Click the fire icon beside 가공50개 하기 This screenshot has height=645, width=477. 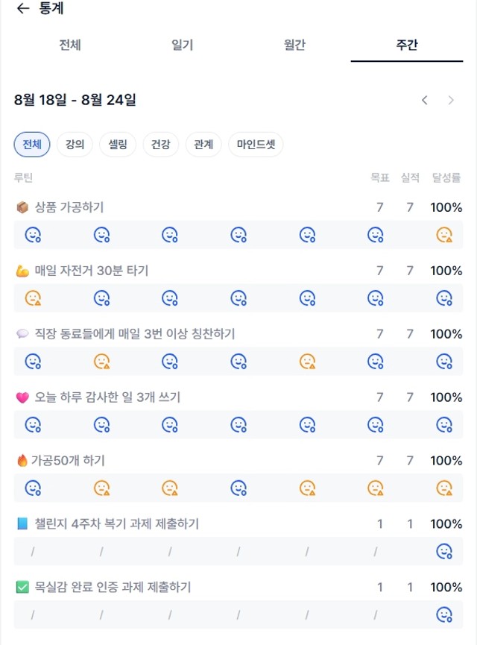point(22,460)
